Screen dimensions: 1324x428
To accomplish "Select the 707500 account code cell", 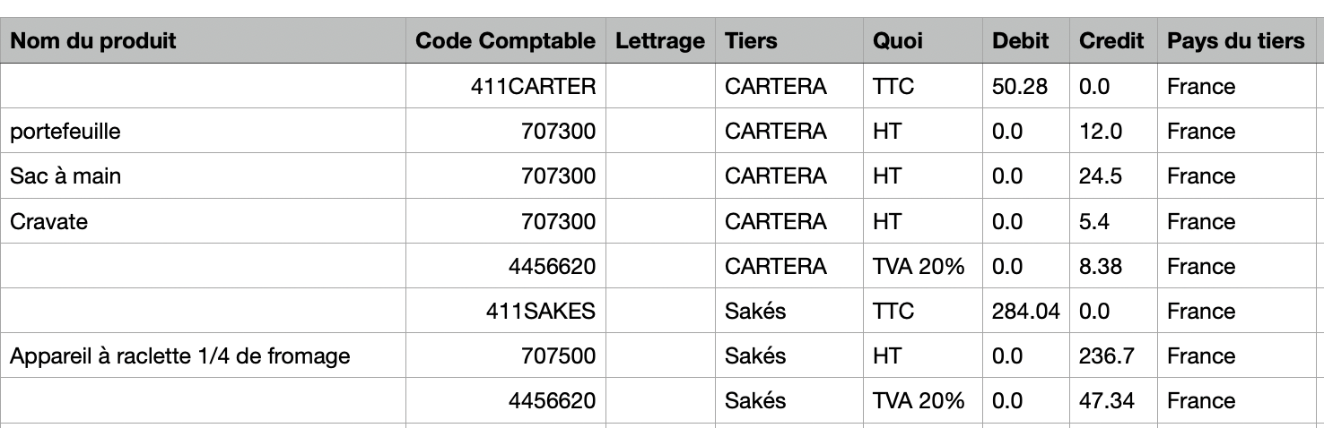I will tap(505, 355).
